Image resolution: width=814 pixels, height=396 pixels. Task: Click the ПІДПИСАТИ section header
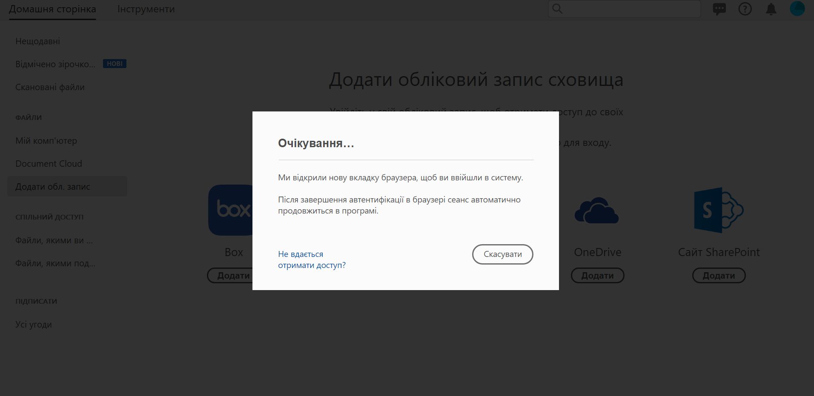36,302
